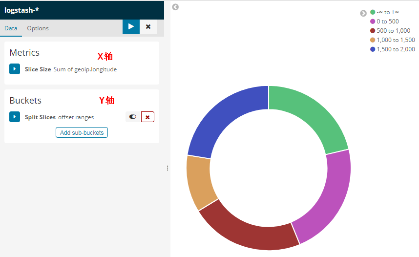Switch to the Data tab
Image resolution: width=419 pixels, height=257 pixels.
tap(11, 28)
